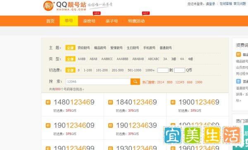Open the number 1901234609
Image resolution: width=248 pixels, height=150 pixels.
pos(74,125)
